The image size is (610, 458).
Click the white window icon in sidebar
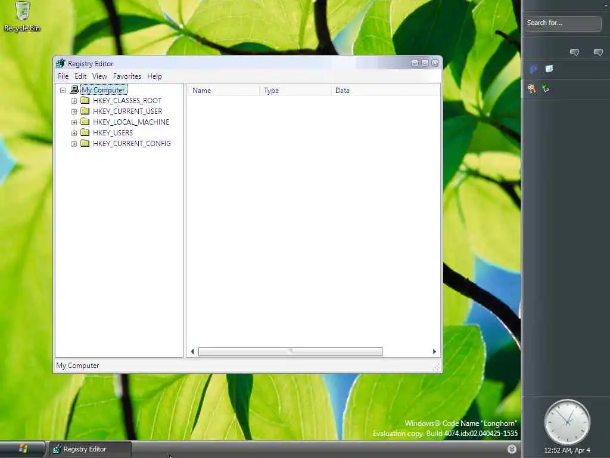point(549,69)
